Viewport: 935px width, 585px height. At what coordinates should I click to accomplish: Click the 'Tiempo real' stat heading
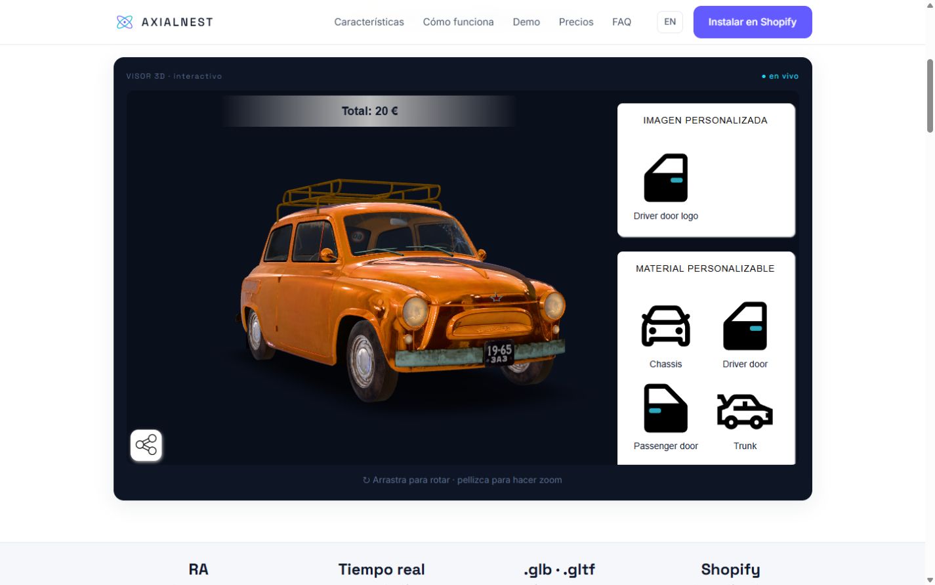click(x=382, y=569)
